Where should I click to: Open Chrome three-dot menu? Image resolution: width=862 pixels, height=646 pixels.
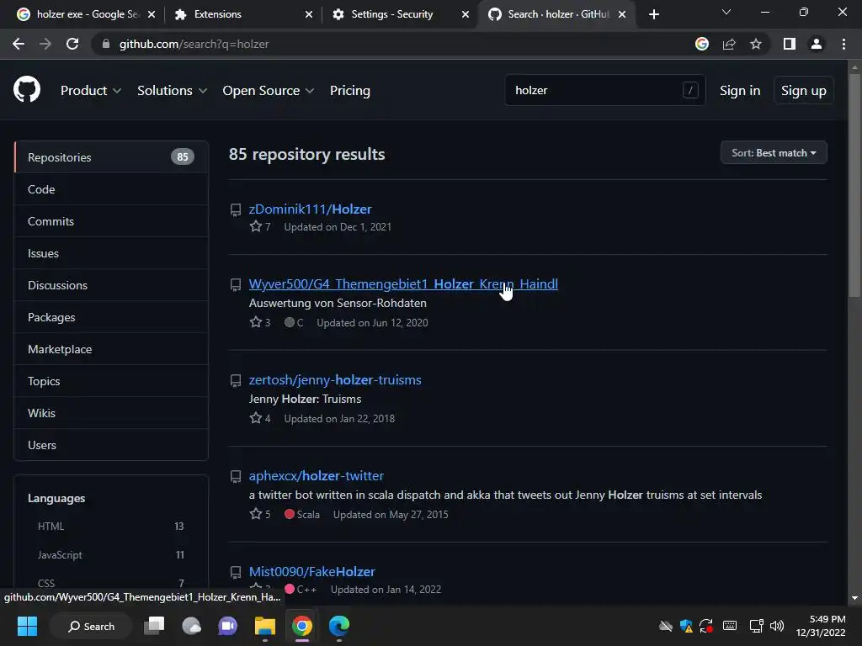click(x=843, y=44)
